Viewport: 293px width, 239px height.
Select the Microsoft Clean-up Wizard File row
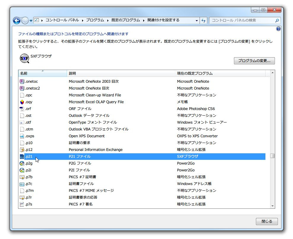click(x=142, y=95)
